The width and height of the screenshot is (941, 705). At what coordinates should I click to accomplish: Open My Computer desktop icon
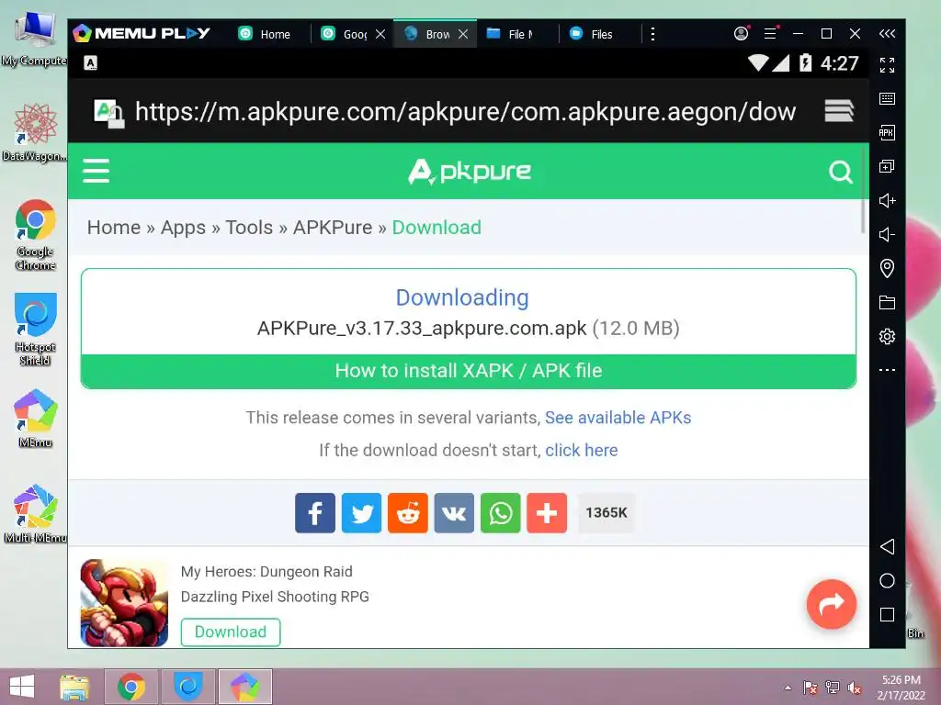point(34,39)
